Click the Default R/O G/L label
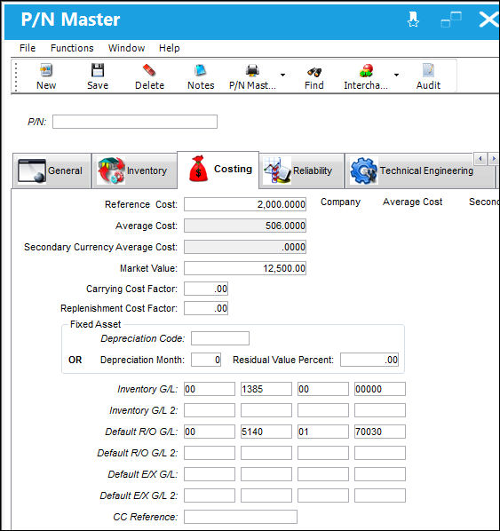The image size is (500, 531). point(141,432)
